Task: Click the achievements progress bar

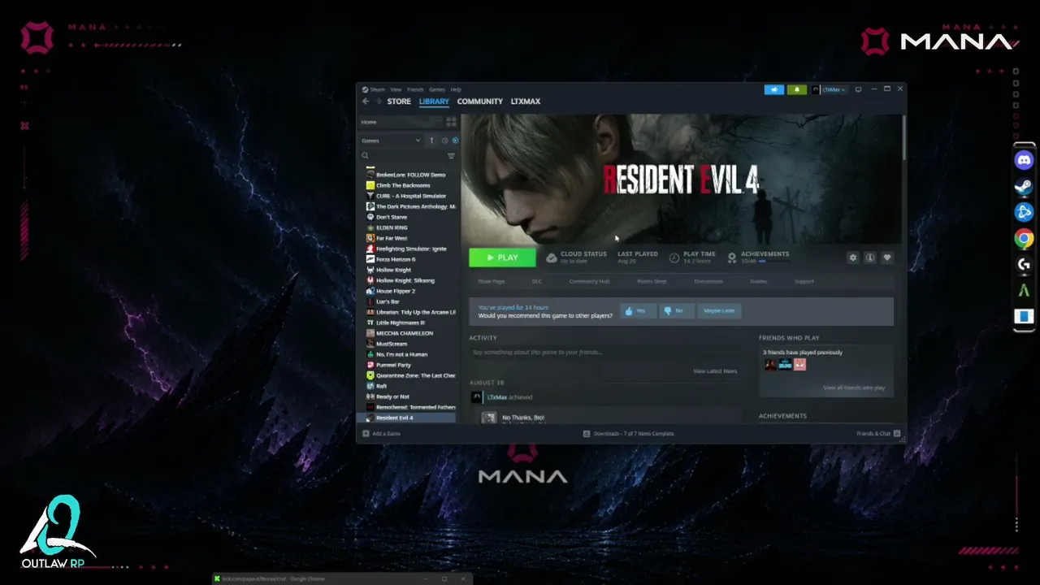Action: 773,262
